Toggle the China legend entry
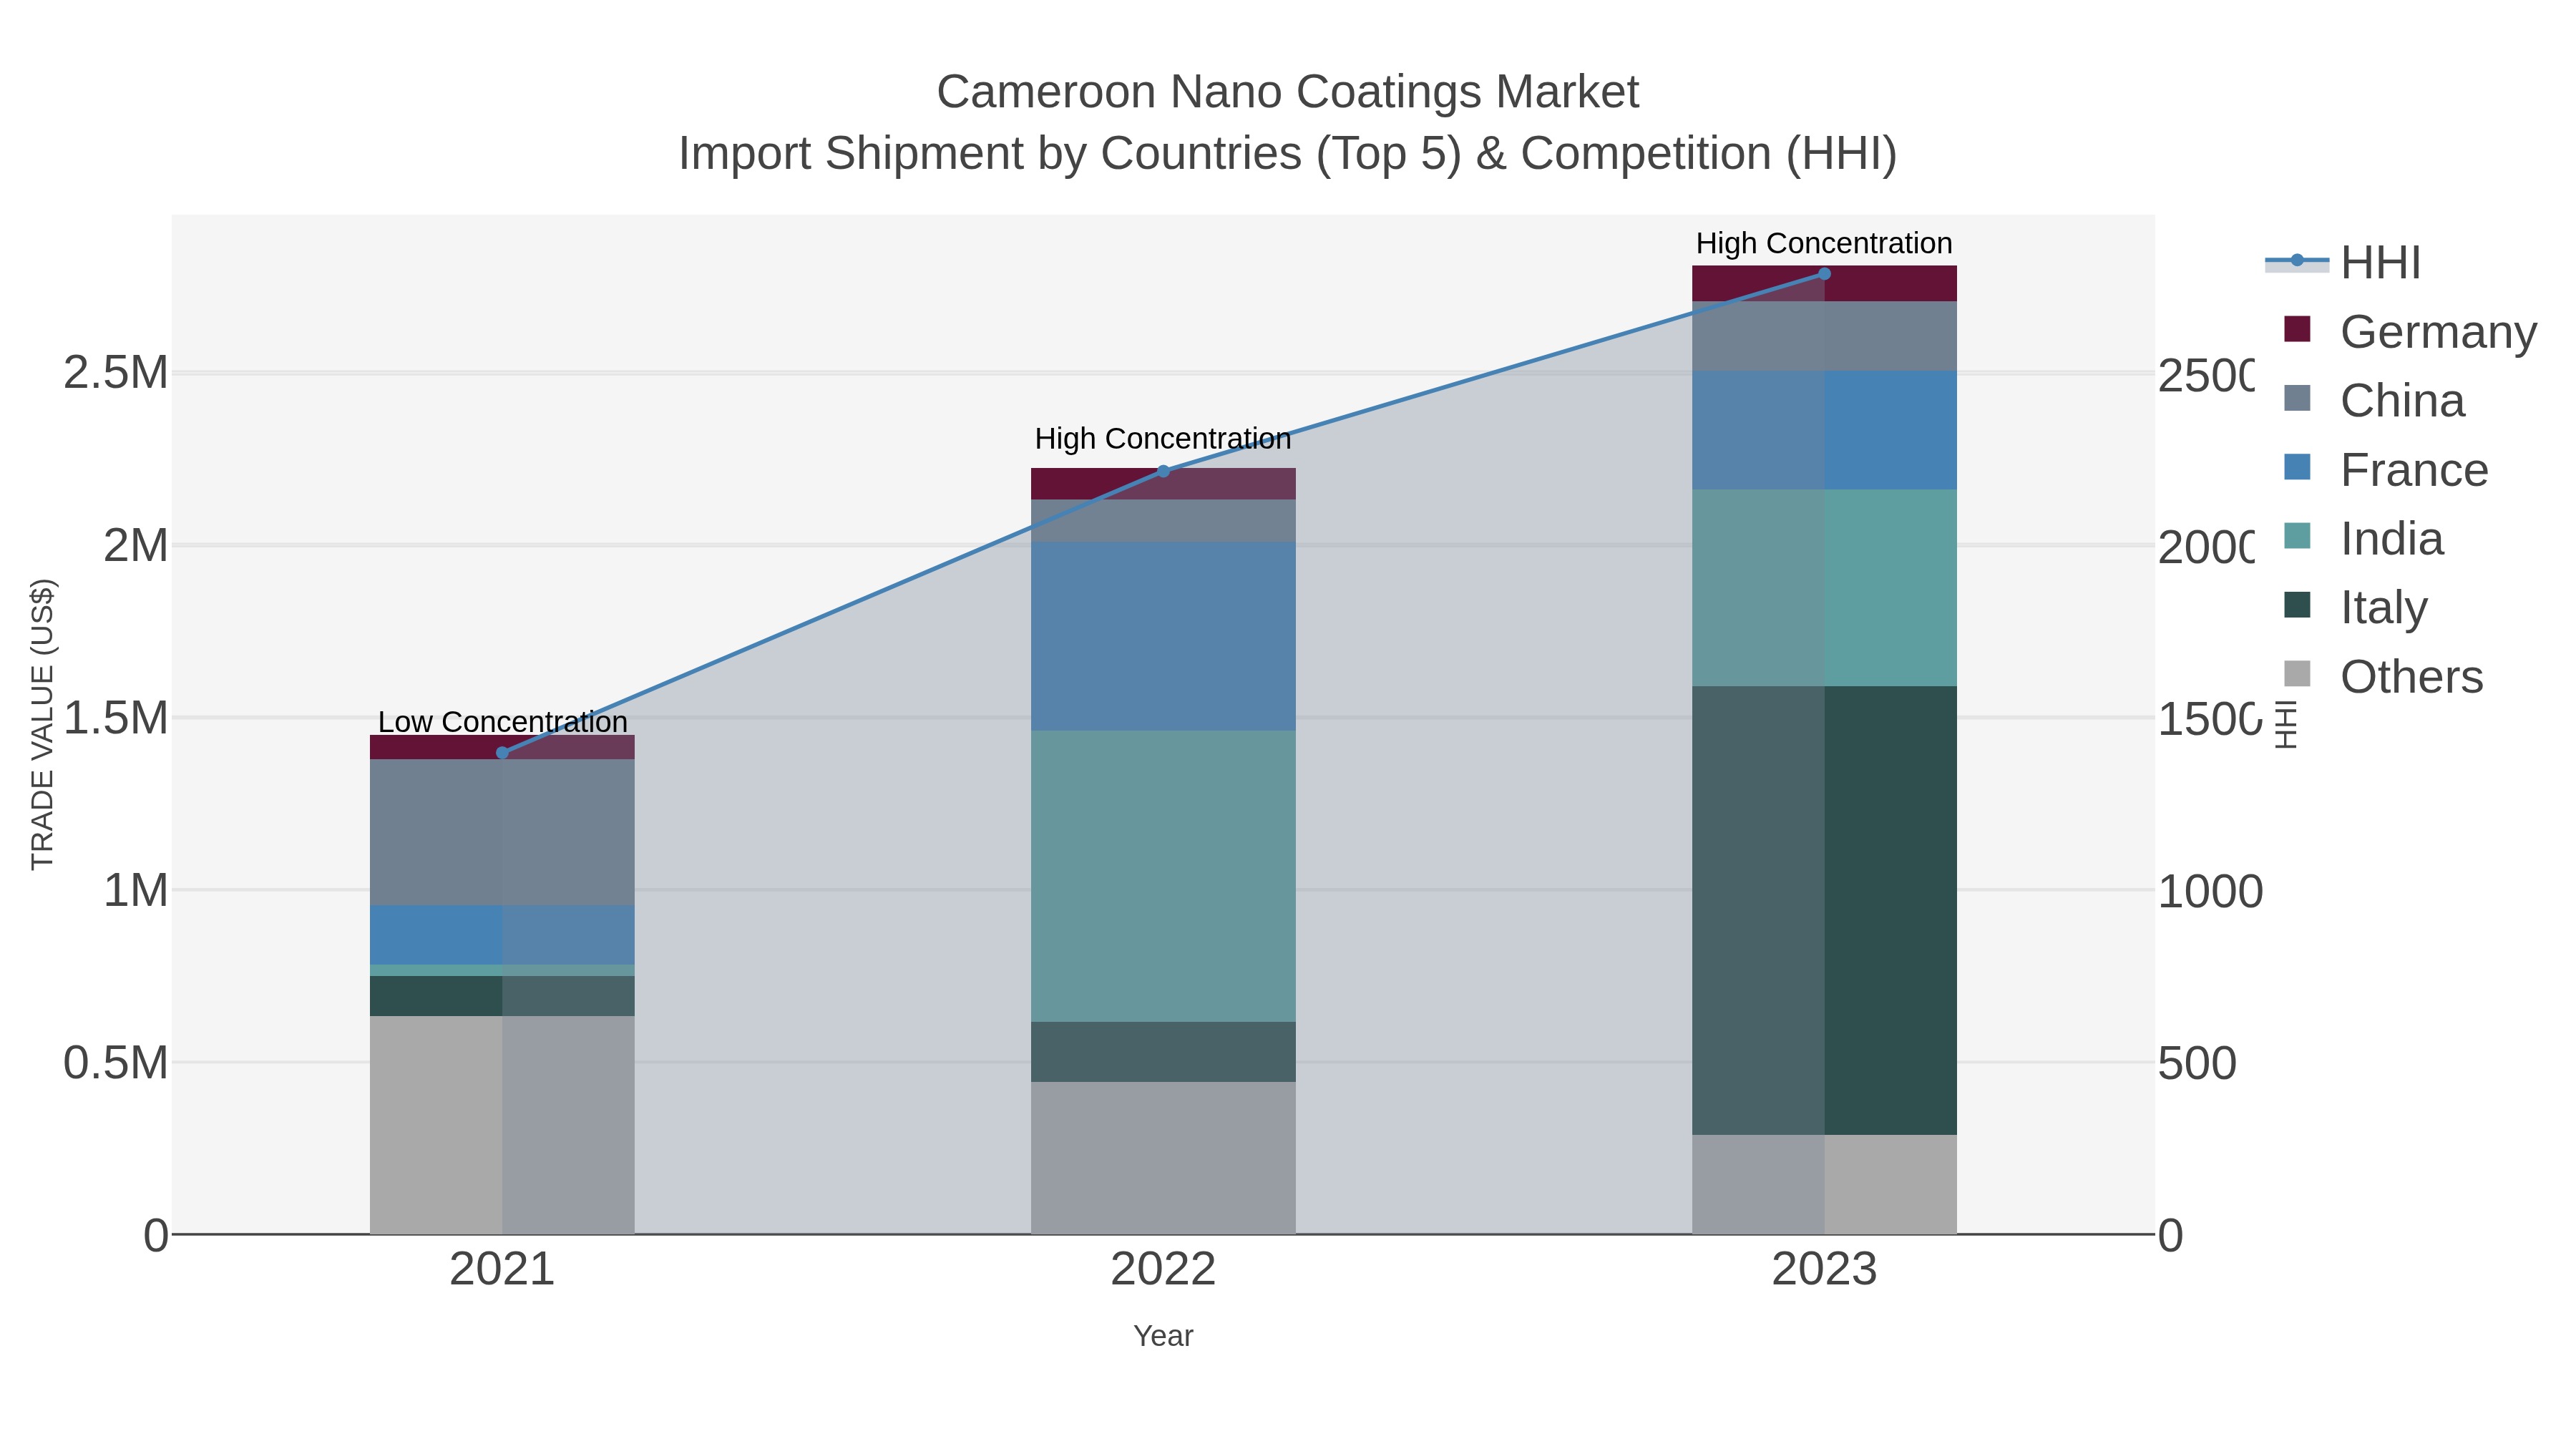The width and height of the screenshot is (2576, 1449). tap(2374, 400)
